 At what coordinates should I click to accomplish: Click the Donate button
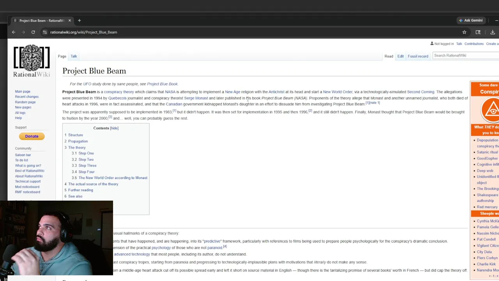[x=32, y=136]
